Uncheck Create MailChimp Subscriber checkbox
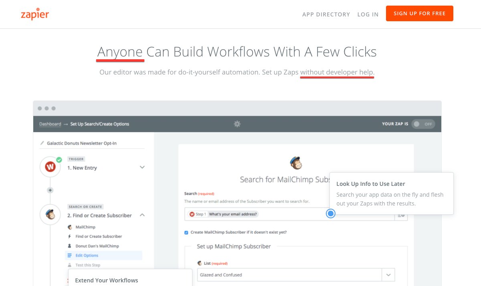 (x=186, y=232)
